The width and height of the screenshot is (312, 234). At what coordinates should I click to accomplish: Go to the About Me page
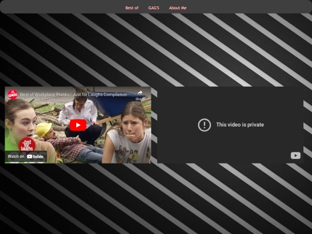[178, 8]
